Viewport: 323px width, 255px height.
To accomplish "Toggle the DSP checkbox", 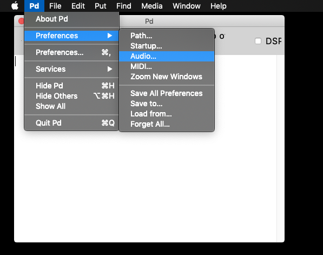I will click(258, 41).
